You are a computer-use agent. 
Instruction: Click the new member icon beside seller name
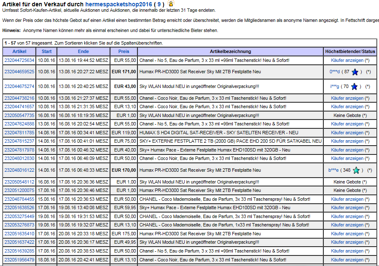click(171, 3)
